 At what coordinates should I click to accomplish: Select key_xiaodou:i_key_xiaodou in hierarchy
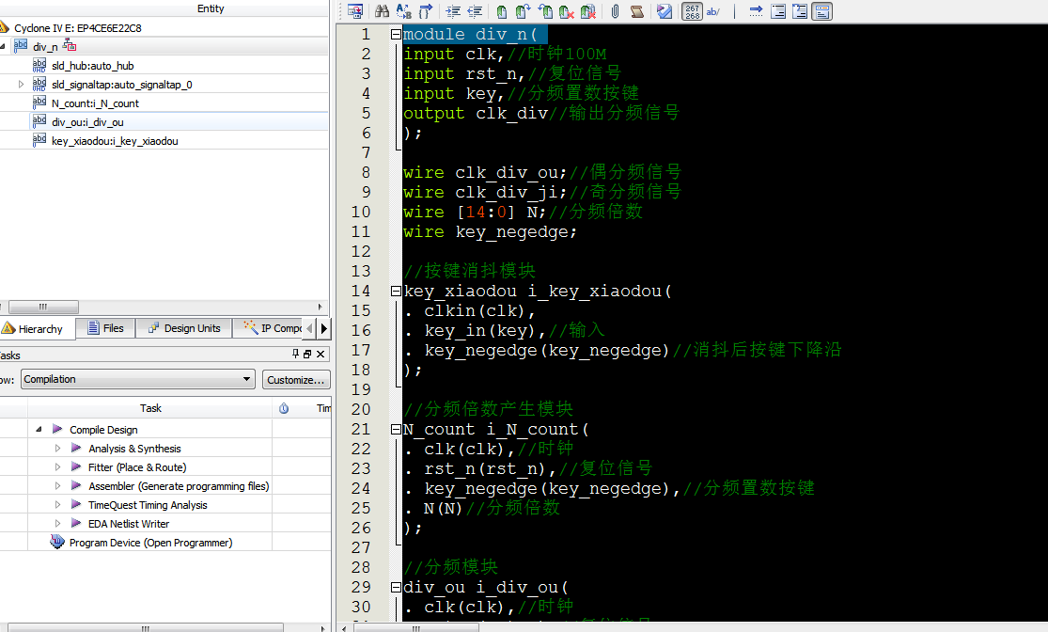(x=114, y=141)
